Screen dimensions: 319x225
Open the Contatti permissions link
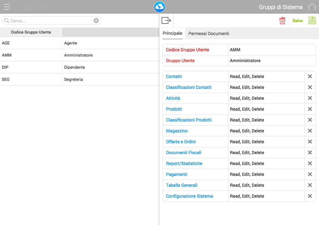point(174,76)
